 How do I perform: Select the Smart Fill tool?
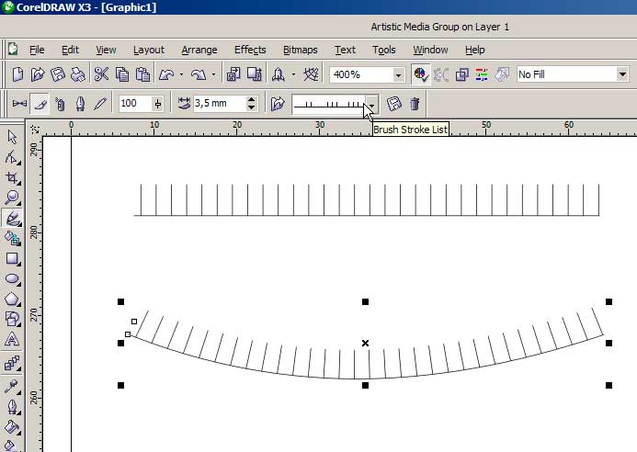tap(12, 238)
